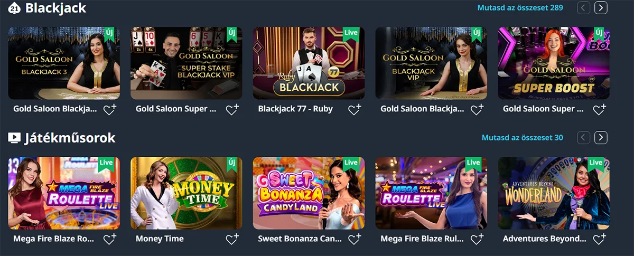Favorite the Gold Saloon Super Stake Blackjack
The height and width of the screenshot is (256, 634).
[x=231, y=109]
